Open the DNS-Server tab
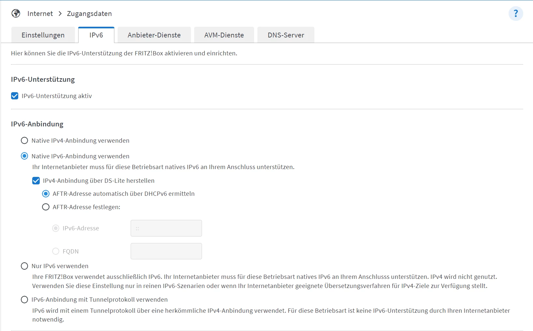Screen dimensions: 533x331 286,35
